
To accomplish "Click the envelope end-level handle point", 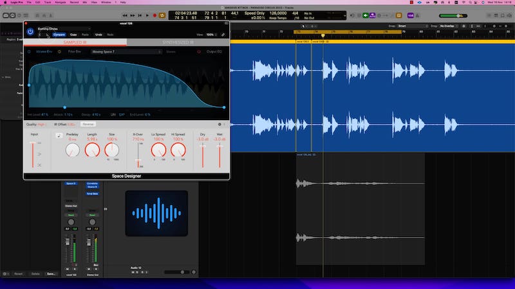I will [x=224, y=107].
